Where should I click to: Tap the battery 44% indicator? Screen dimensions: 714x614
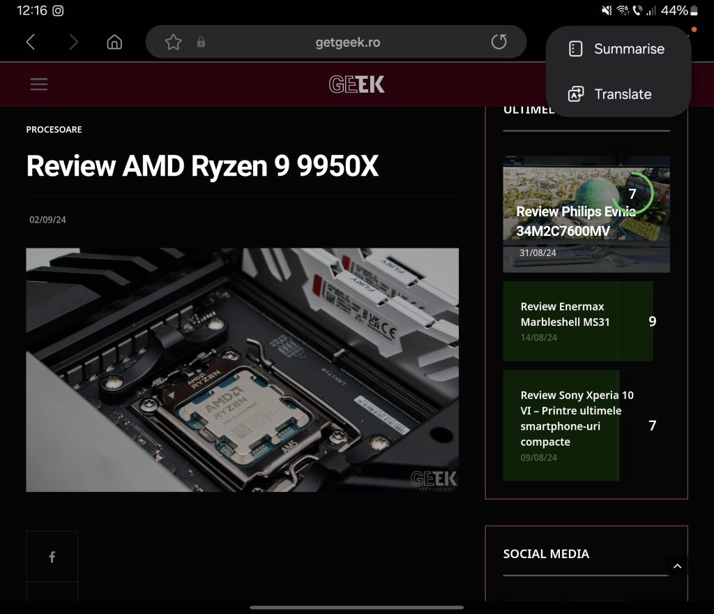[x=679, y=10]
